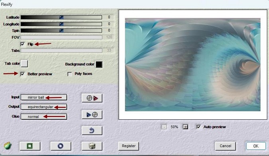Click the Cancel button
The height and width of the screenshot is (156, 269).
tap(226, 146)
